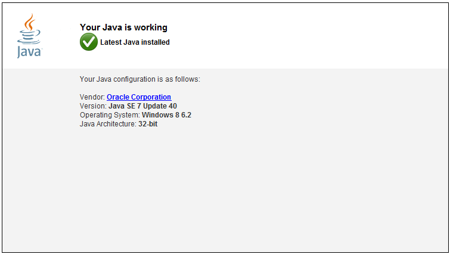This screenshot has height=254, width=450.
Task: Click the "Java Architecture:" label
Action: click(x=108, y=124)
